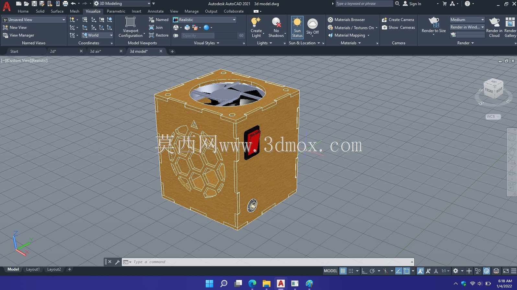Screen dimensions: 517x290
Task: Open the 3D Modeling workspace dropdown
Action: [x=122, y=4]
